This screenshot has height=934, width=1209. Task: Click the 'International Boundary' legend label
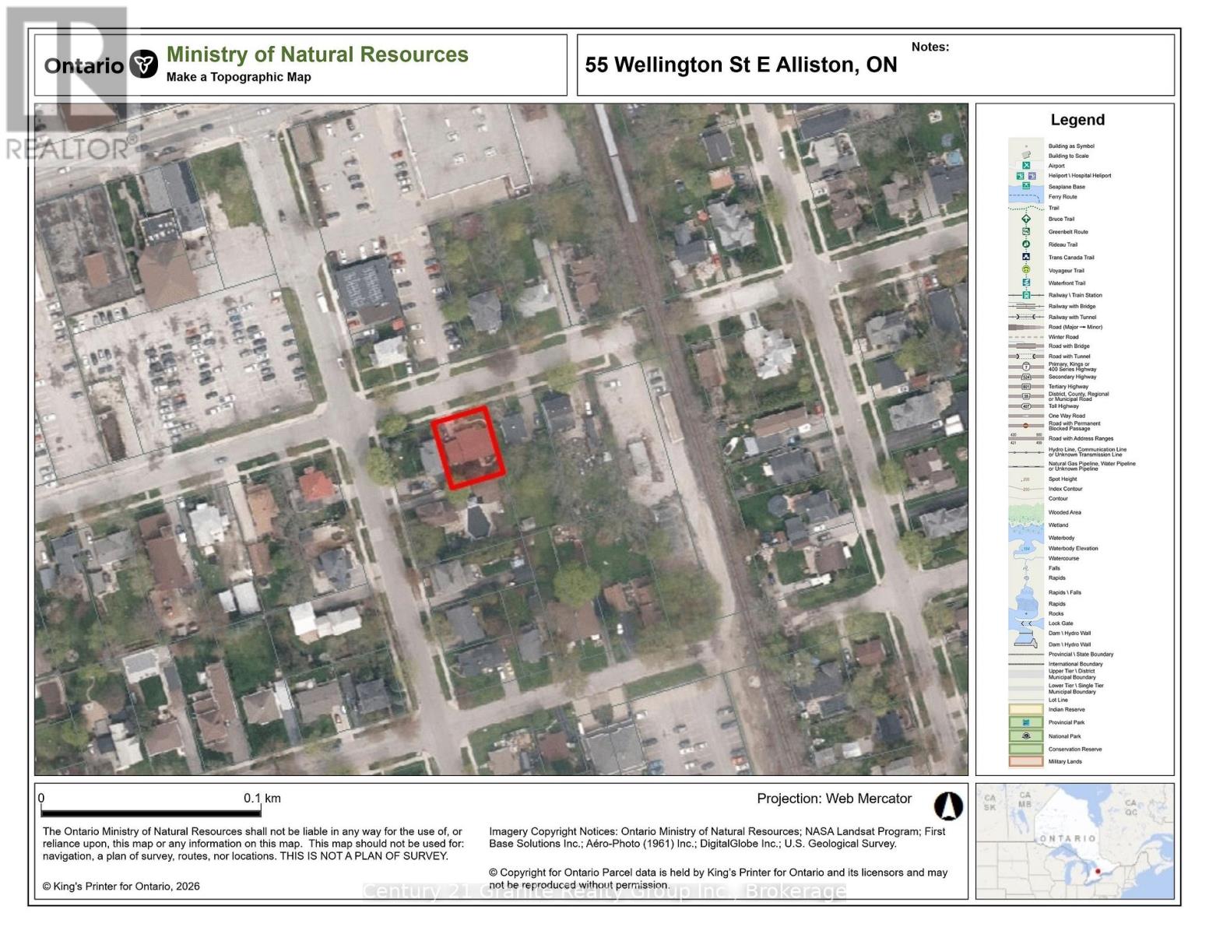(x=1075, y=664)
